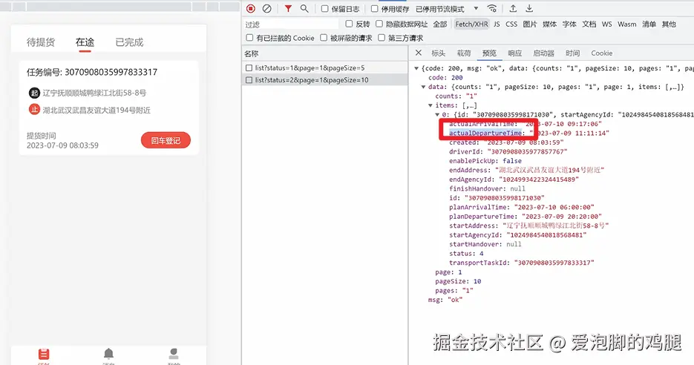The image size is (694, 365).
Task: Focus the 过滤 filter input
Action: [291, 24]
